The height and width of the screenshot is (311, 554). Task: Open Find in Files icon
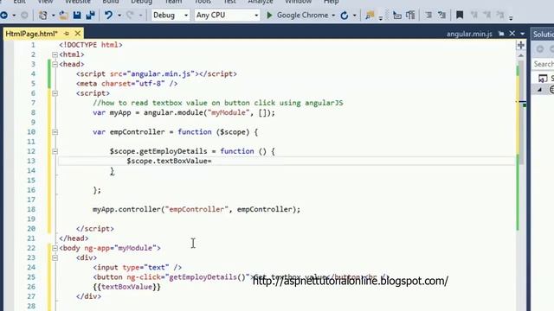pyautogui.click(x=370, y=16)
